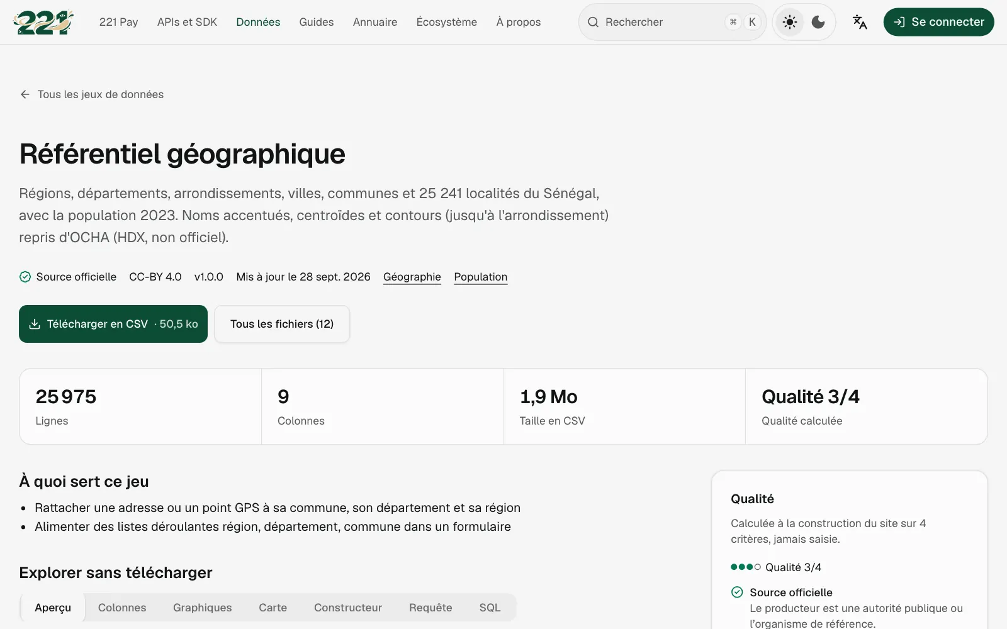Open the Population tag link
The width and height of the screenshot is (1007, 629).
(x=481, y=277)
